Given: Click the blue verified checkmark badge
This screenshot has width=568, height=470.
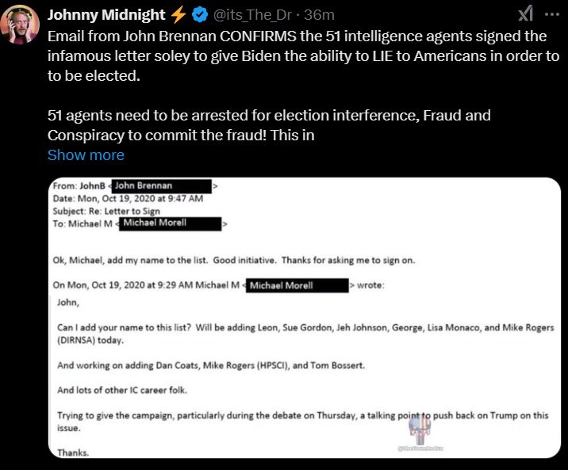Looking at the screenshot, I should [x=198, y=15].
